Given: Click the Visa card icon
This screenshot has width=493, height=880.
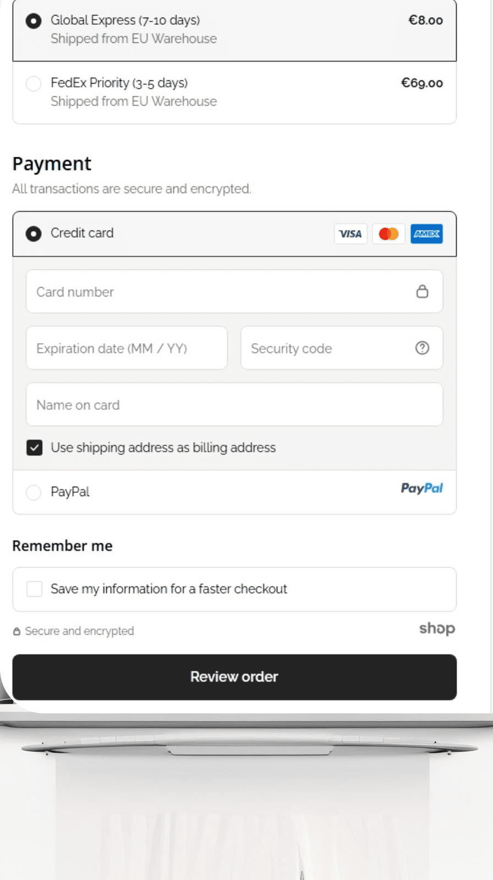Looking at the screenshot, I should click(350, 234).
